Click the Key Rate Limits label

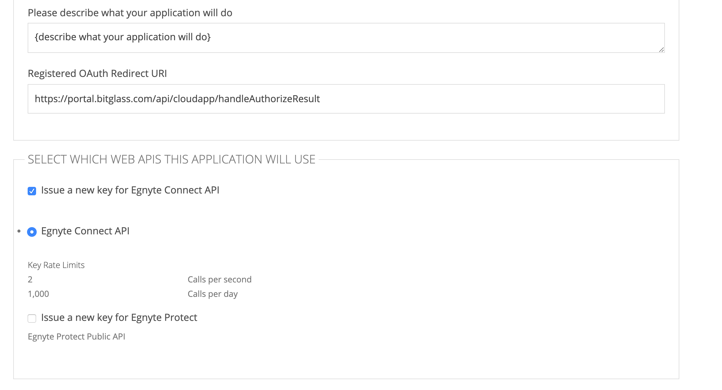(56, 265)
